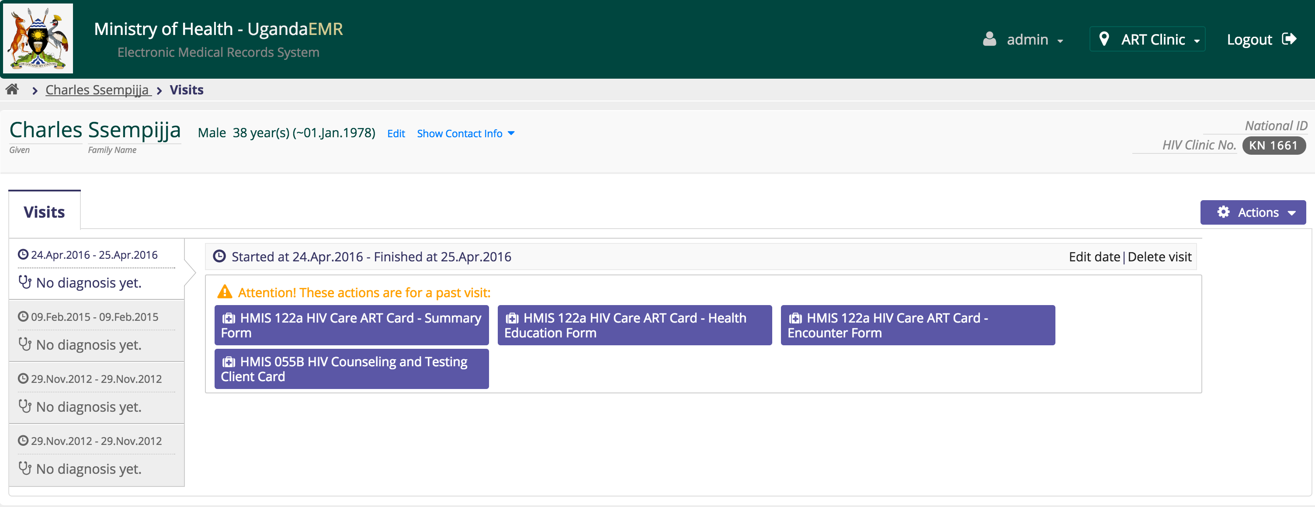The width and height of the screenshot is (1315, 507).
Task: Click the Uganda coat of arms logo
Action: point(38,39)
